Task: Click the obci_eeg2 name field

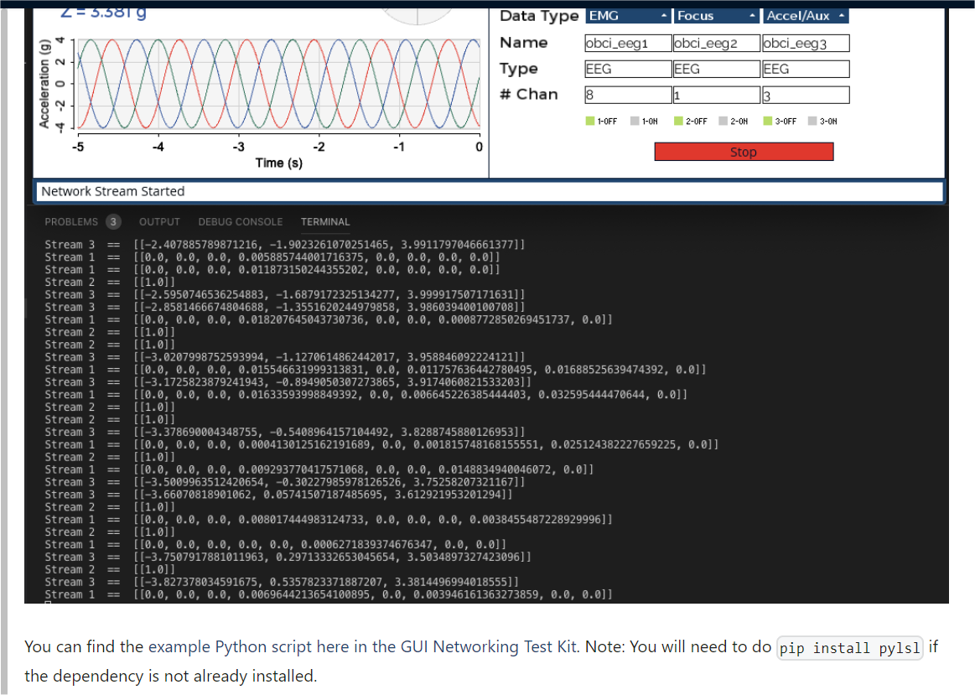Action: 715,42
